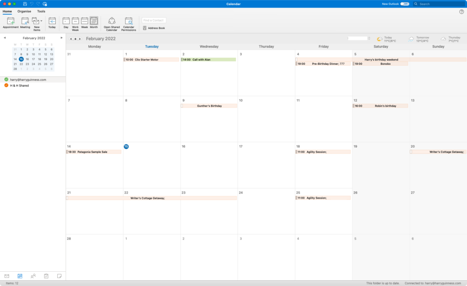467x286 pixels.
Task: Toggle the harry@harryguinness.com calendar checkbox
Action: click(x=6, y=80)
